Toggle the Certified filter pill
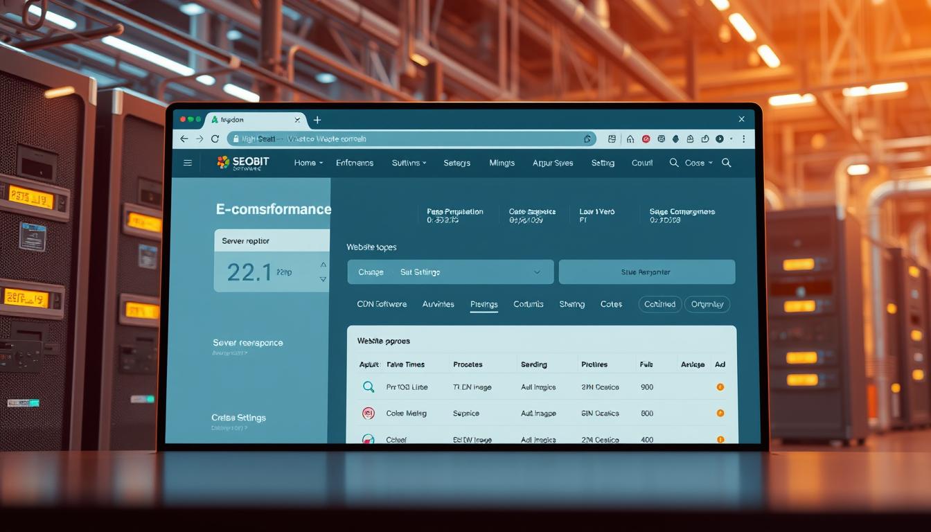This screenshot has height=532, width=931. coord(659,304)
